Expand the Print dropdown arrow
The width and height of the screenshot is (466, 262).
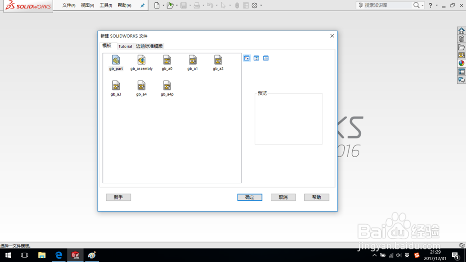pos(203,5)
